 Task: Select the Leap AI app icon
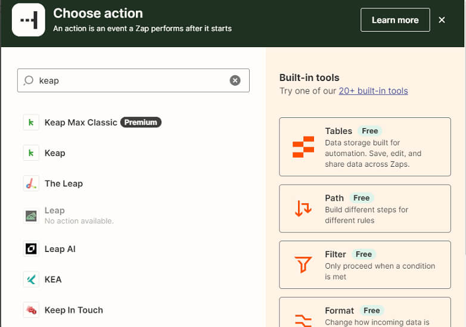31,249
